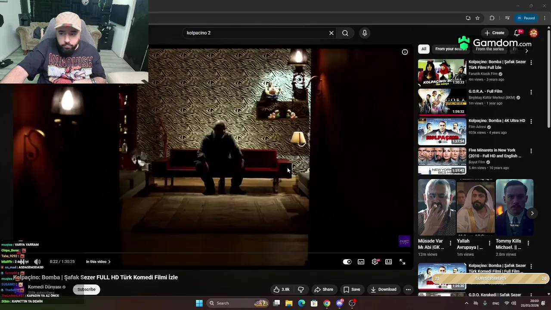The image size is (551, 310).
Task: Enter fullscreen on the video player
Action: (x=402, y=262)
